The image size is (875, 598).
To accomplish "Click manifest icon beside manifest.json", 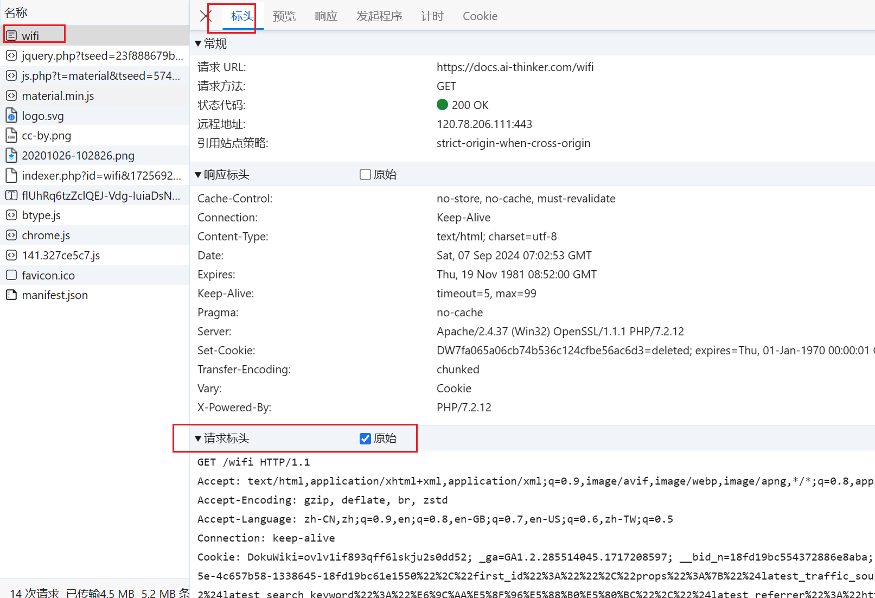I will (11, 295).
